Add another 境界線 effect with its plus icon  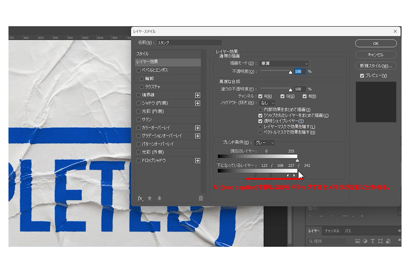point(197,95)
